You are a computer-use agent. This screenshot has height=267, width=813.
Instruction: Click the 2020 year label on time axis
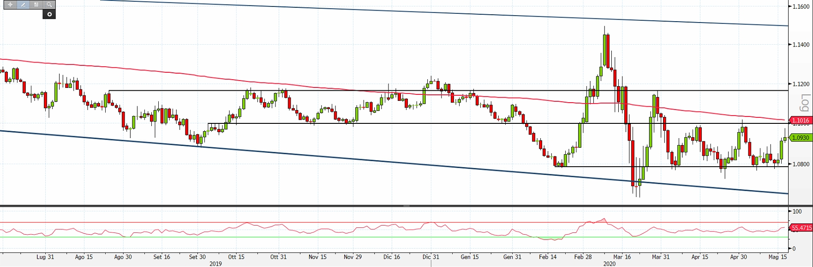click(610, 264)
